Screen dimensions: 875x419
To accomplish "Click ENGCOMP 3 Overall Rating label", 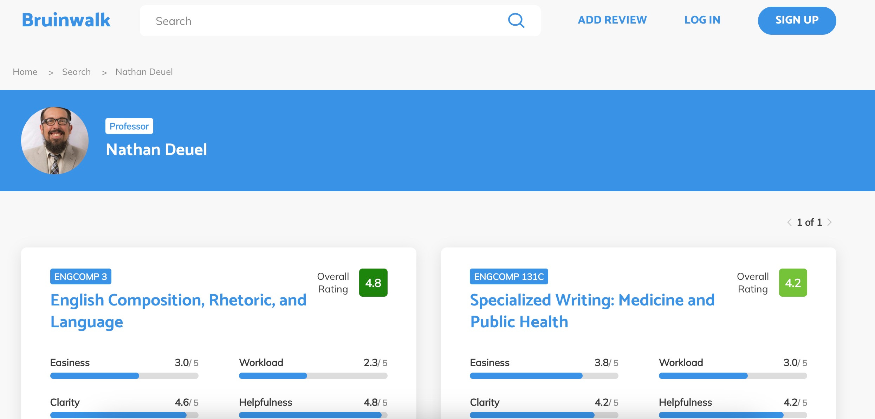I will pos(333,283).
